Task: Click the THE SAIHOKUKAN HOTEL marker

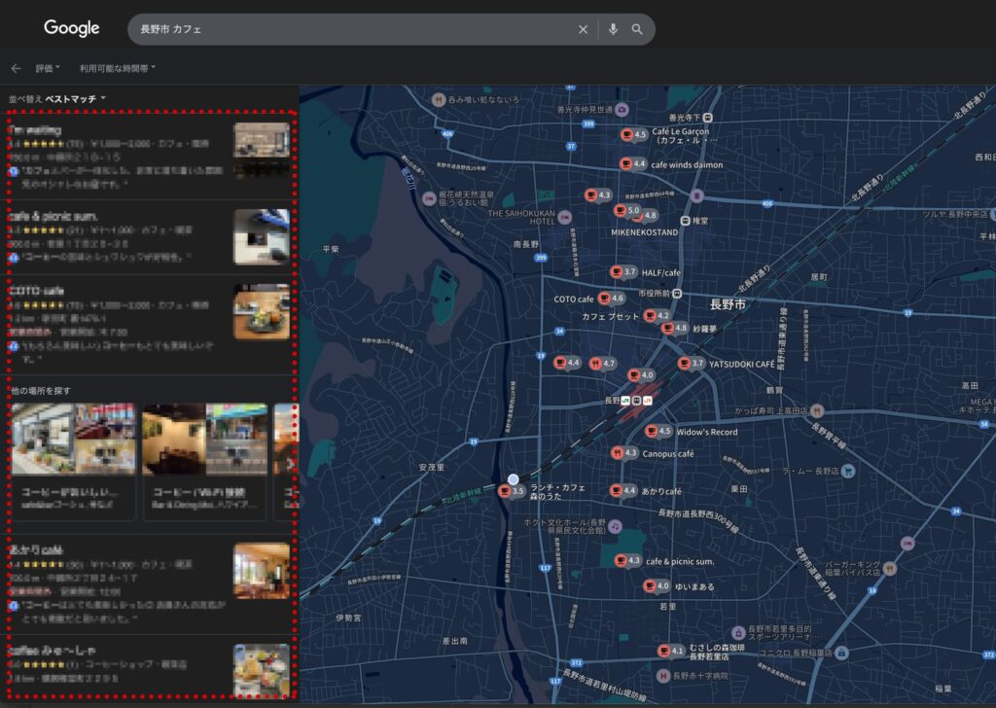Action: 565,217
